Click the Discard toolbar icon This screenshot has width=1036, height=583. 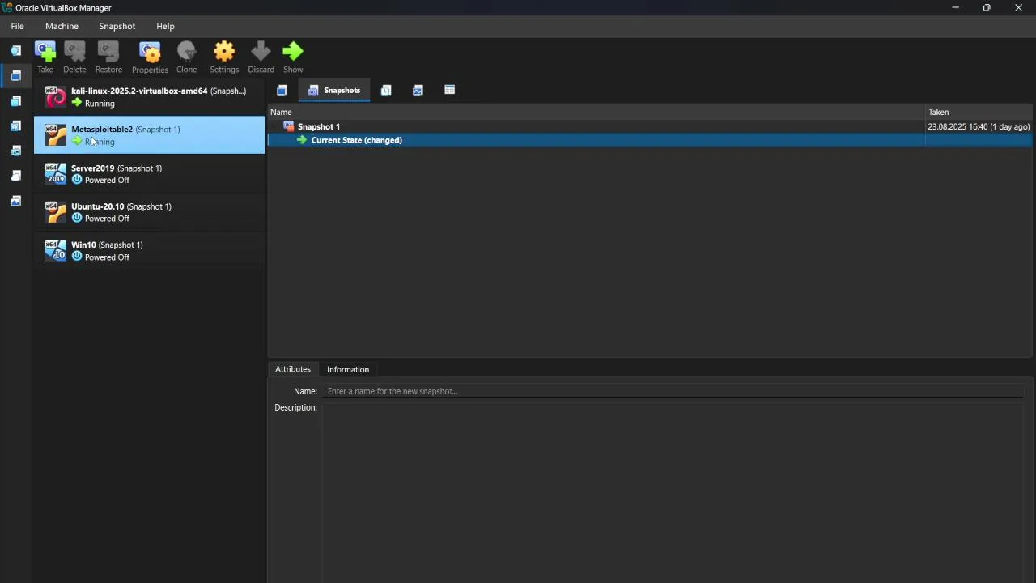pos(261,53)
